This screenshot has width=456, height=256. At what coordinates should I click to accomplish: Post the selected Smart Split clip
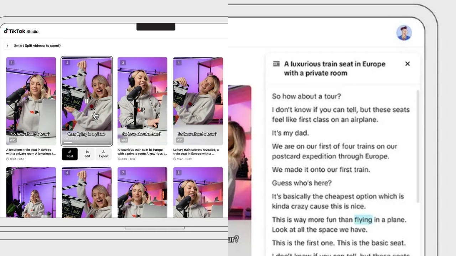(x=69, y=154)
